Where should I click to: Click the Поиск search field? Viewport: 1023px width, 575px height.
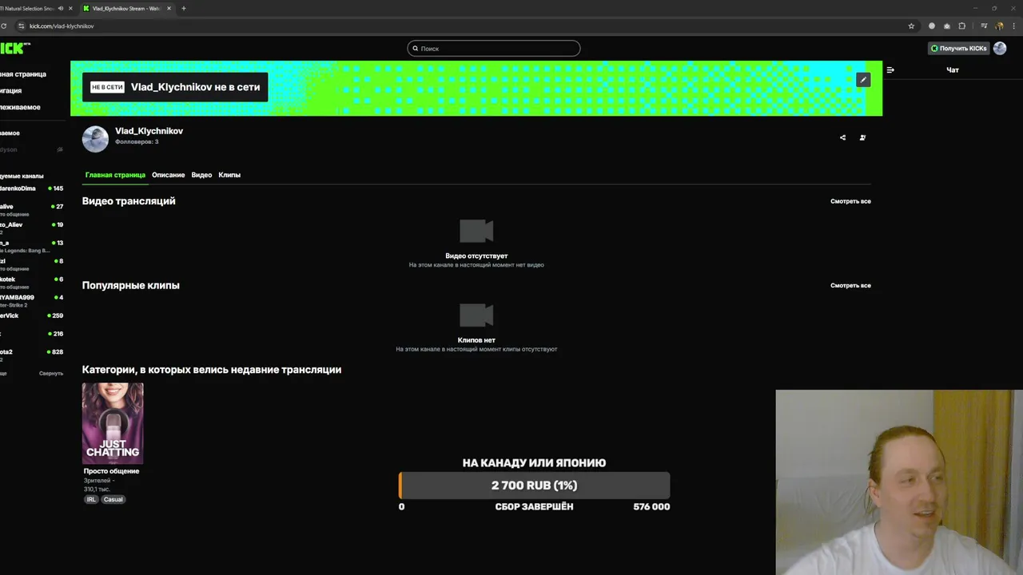(x=494, y=49)
